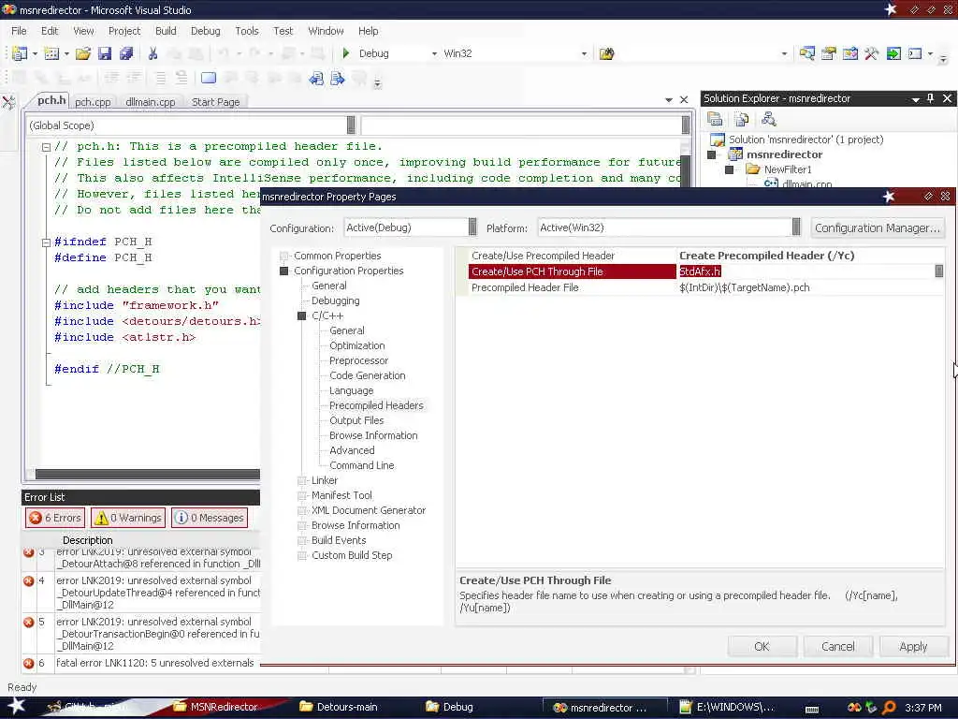Click the code editor horizontal scrollbar
The width and height of the screenshot is (958, 719).
pos(147,474)
